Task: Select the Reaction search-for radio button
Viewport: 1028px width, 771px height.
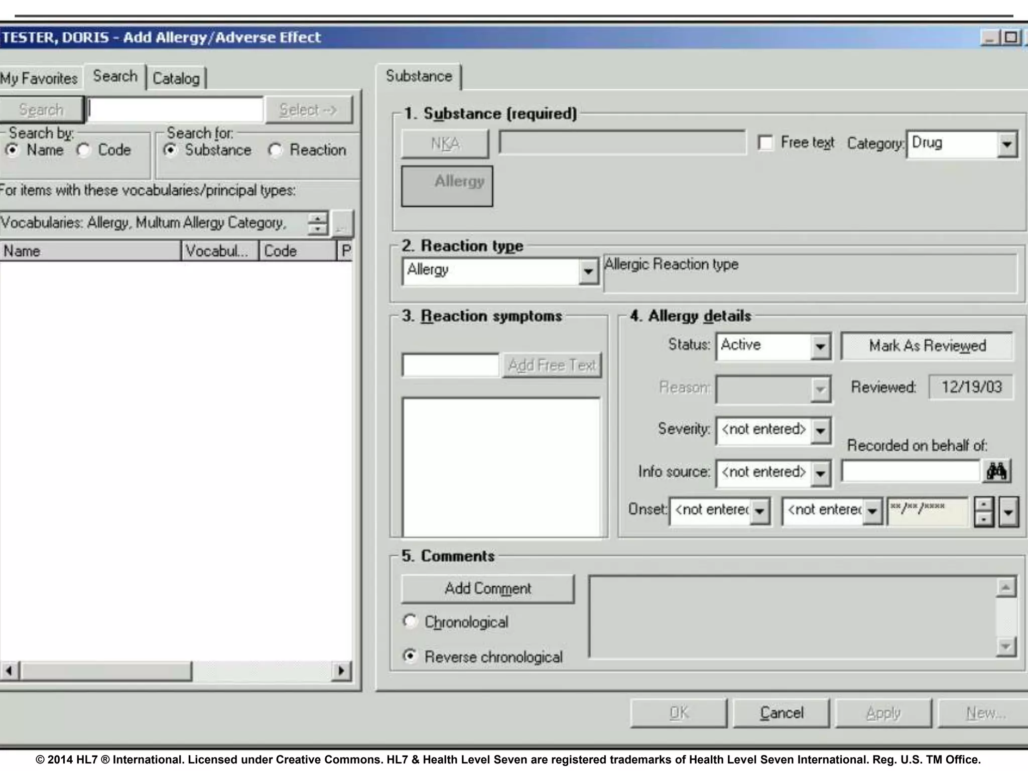Action: click(275, 150)
